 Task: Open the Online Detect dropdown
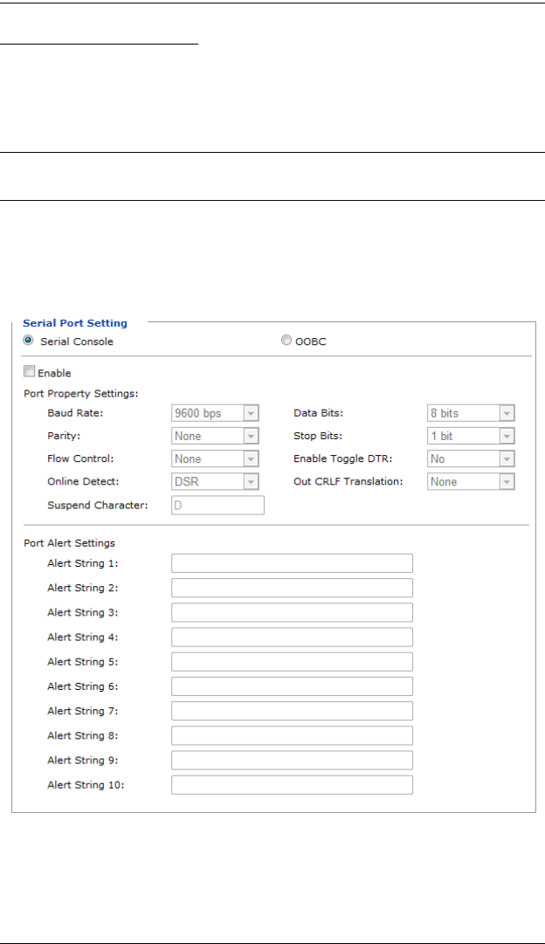pyautogui.click(x=215, y=481)
